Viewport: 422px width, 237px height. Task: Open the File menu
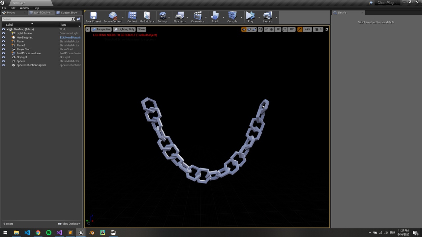(x=4, y=8)
